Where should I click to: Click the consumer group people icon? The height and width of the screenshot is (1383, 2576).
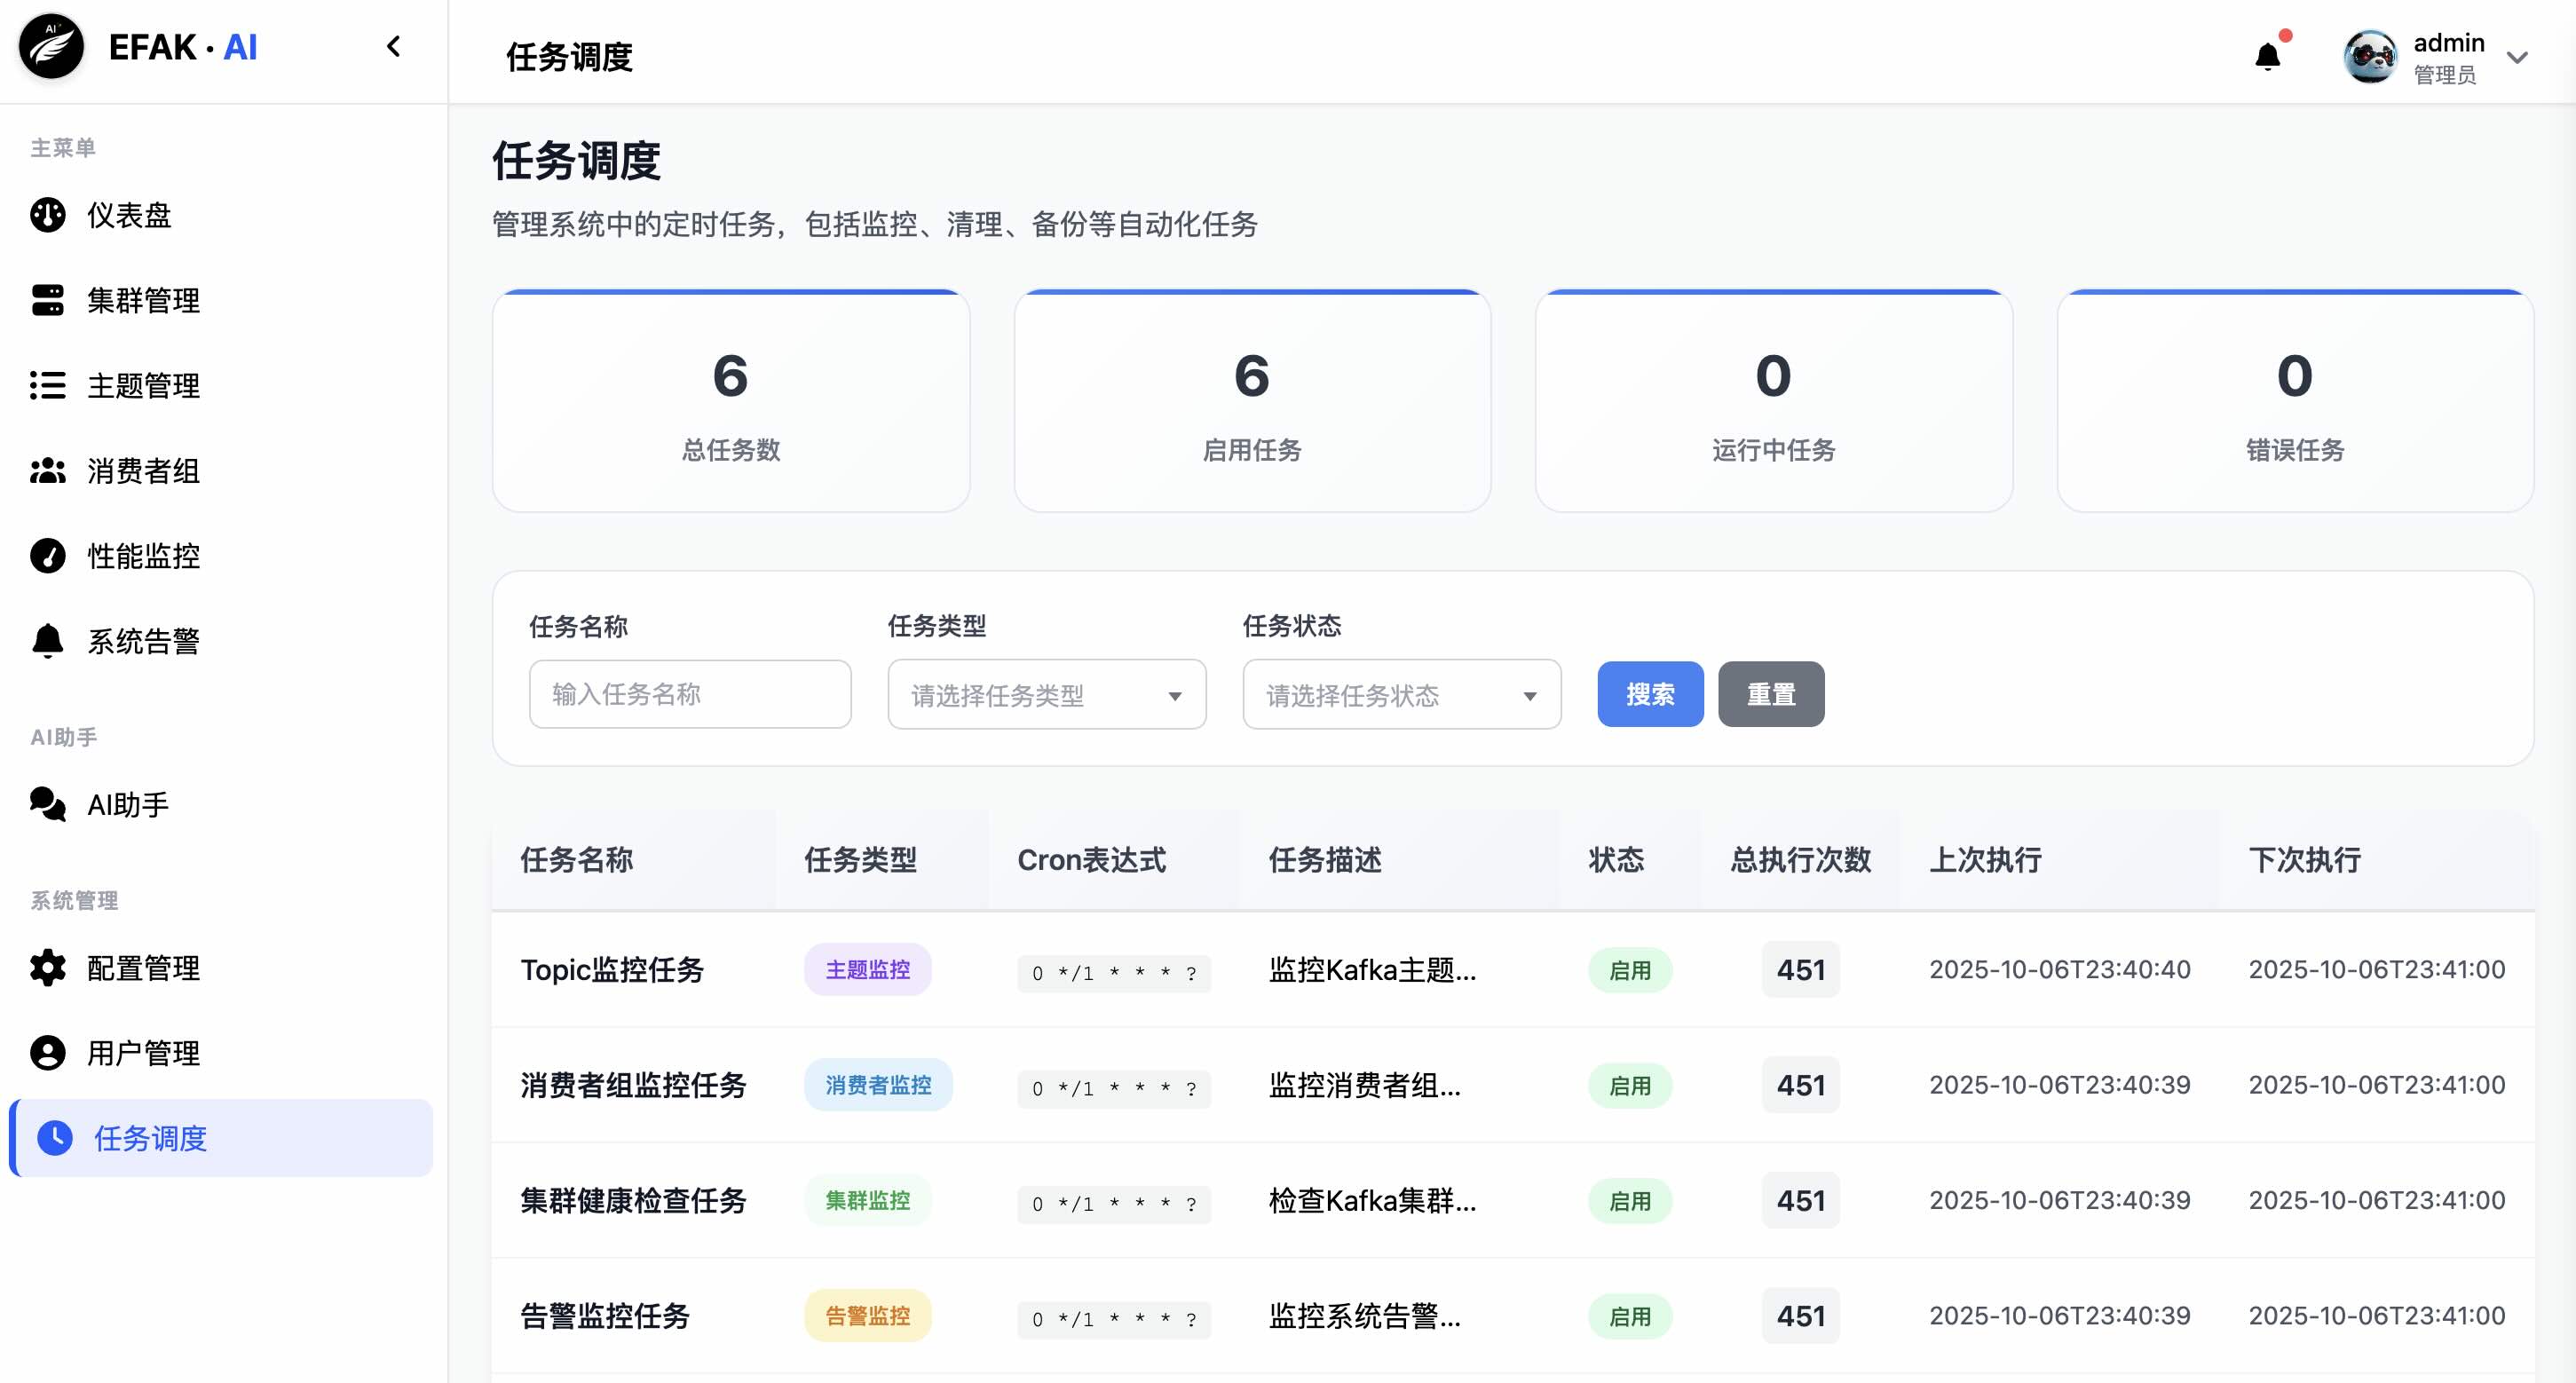tap(47, 470)
